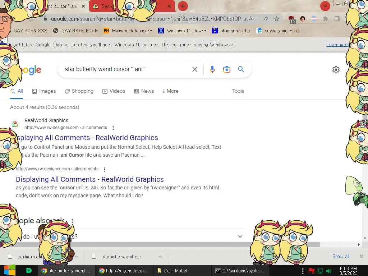
Task: Open the MalwareDatabase bookmark
Action: [x=128, y=31]
